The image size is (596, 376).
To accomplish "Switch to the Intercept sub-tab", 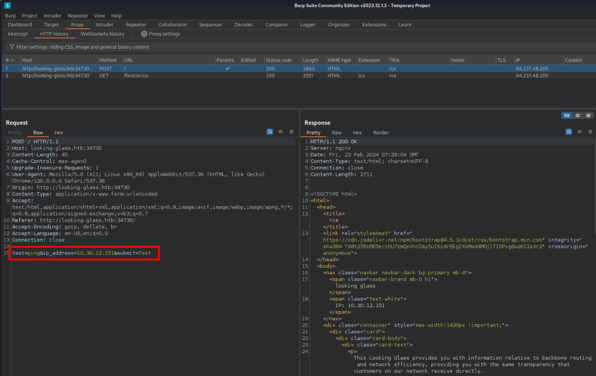I will 17,34.
